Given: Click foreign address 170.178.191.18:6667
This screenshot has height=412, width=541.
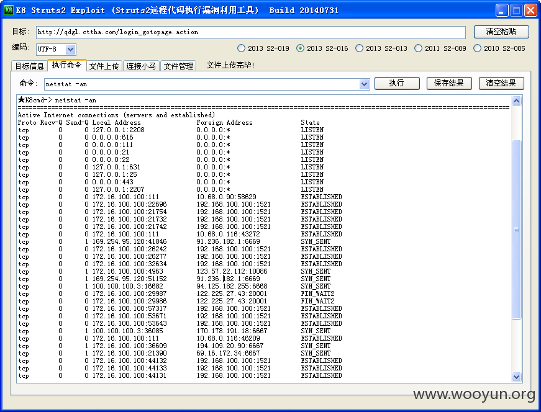Looking at the screenshot, I should click(x=232, y=331).
